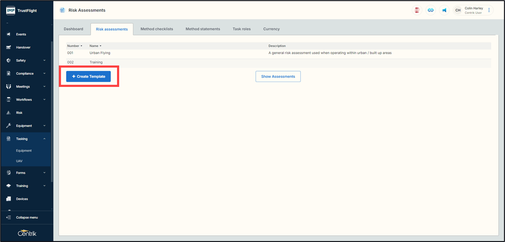Open Events from the sidebar
505x242 pixels.
[21, 35]
